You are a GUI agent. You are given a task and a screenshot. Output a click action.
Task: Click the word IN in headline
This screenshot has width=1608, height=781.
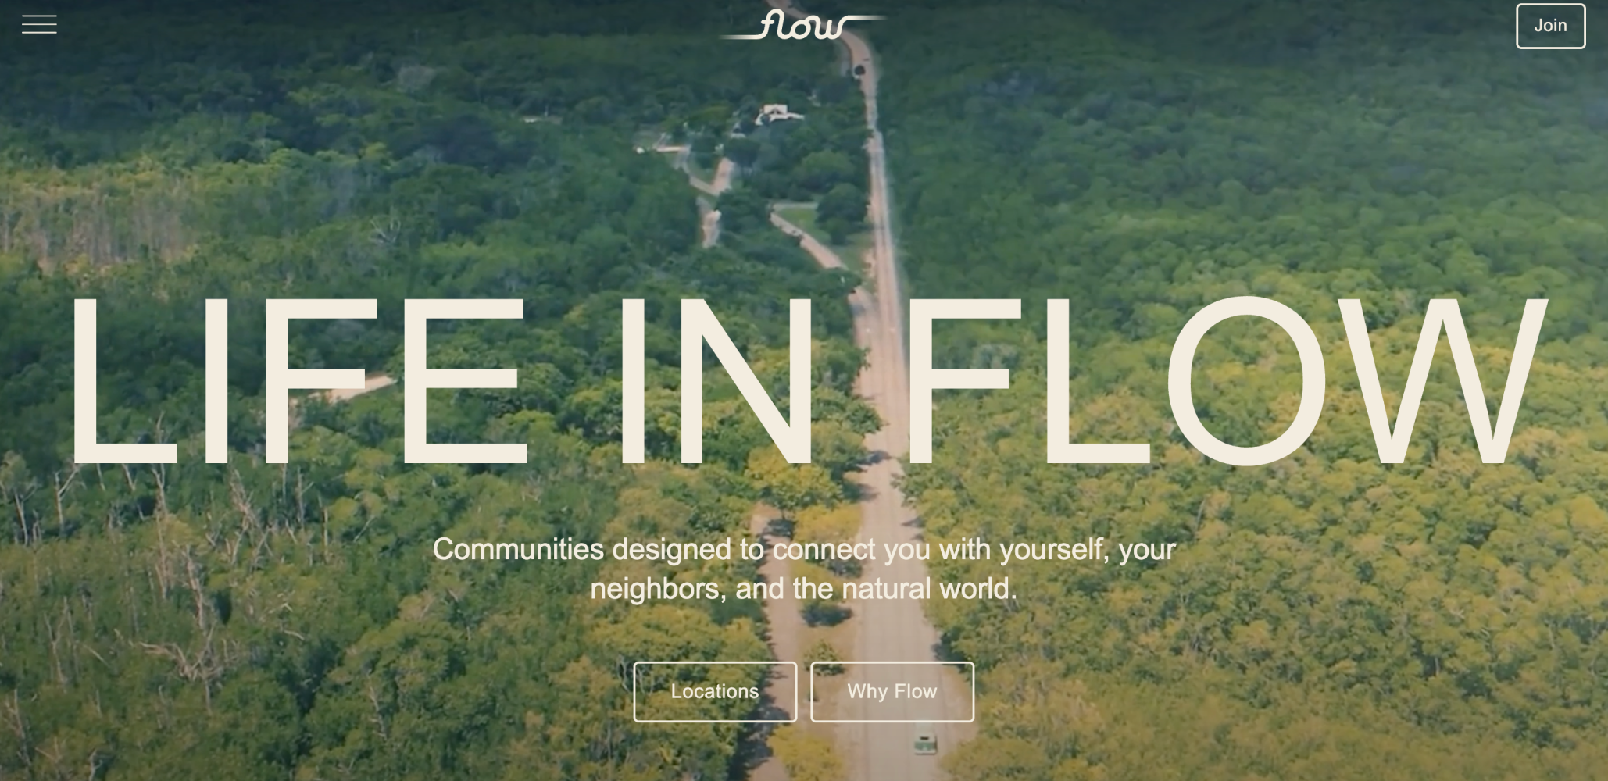click(x=717, y=380)
